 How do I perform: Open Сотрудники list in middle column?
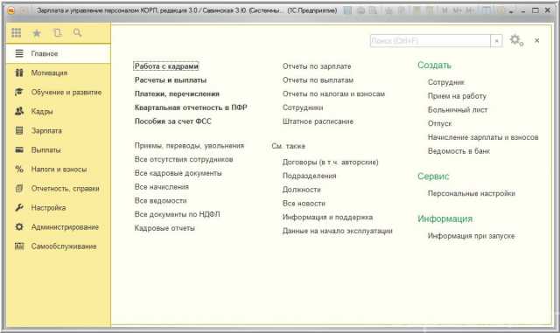point(303,108)
